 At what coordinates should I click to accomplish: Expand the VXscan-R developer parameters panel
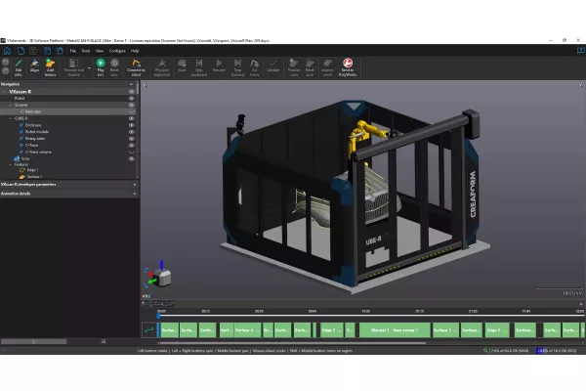134,183
